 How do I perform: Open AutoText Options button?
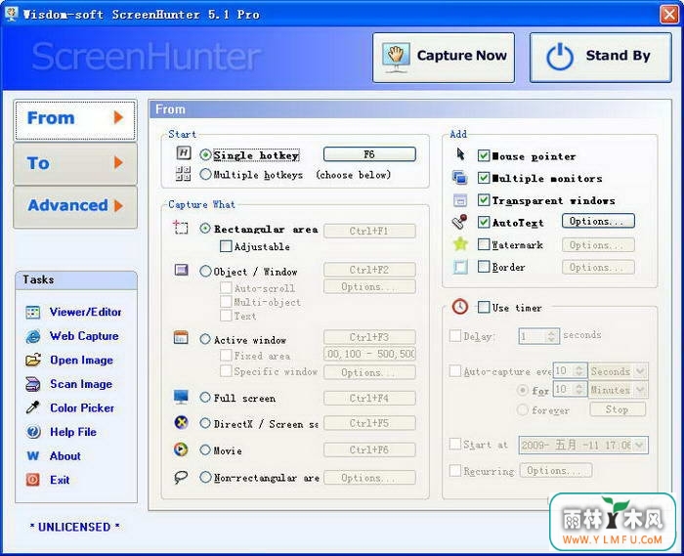[x=598, y=221]
